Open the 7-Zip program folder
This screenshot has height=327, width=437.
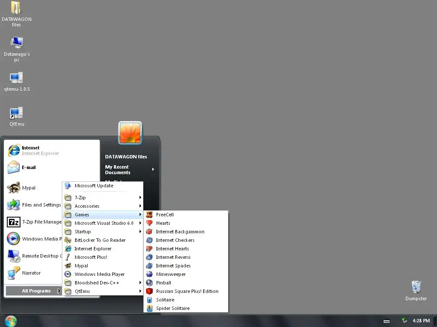102,198
